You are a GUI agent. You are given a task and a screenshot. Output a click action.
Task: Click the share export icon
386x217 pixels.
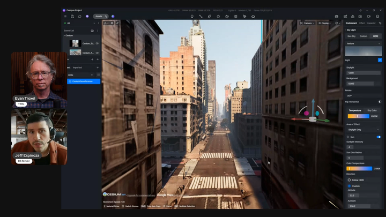click(345, 17)
